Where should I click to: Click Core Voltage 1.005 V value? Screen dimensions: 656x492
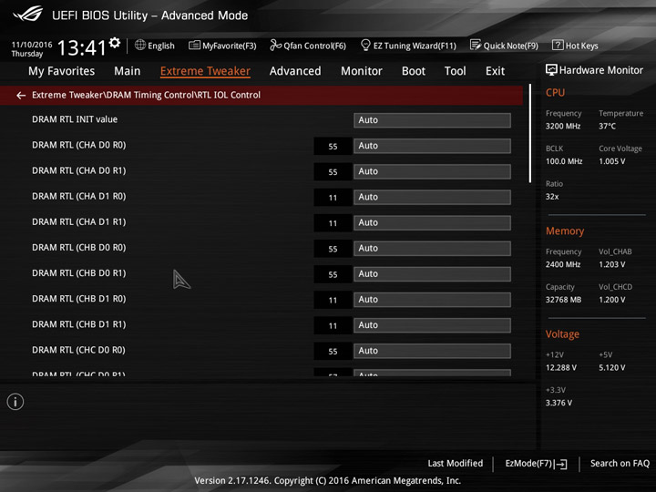pos(611,161)
